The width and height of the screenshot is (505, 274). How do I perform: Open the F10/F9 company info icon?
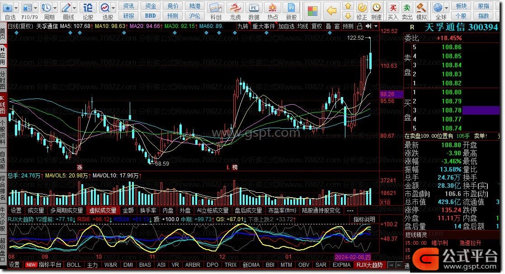27,8
